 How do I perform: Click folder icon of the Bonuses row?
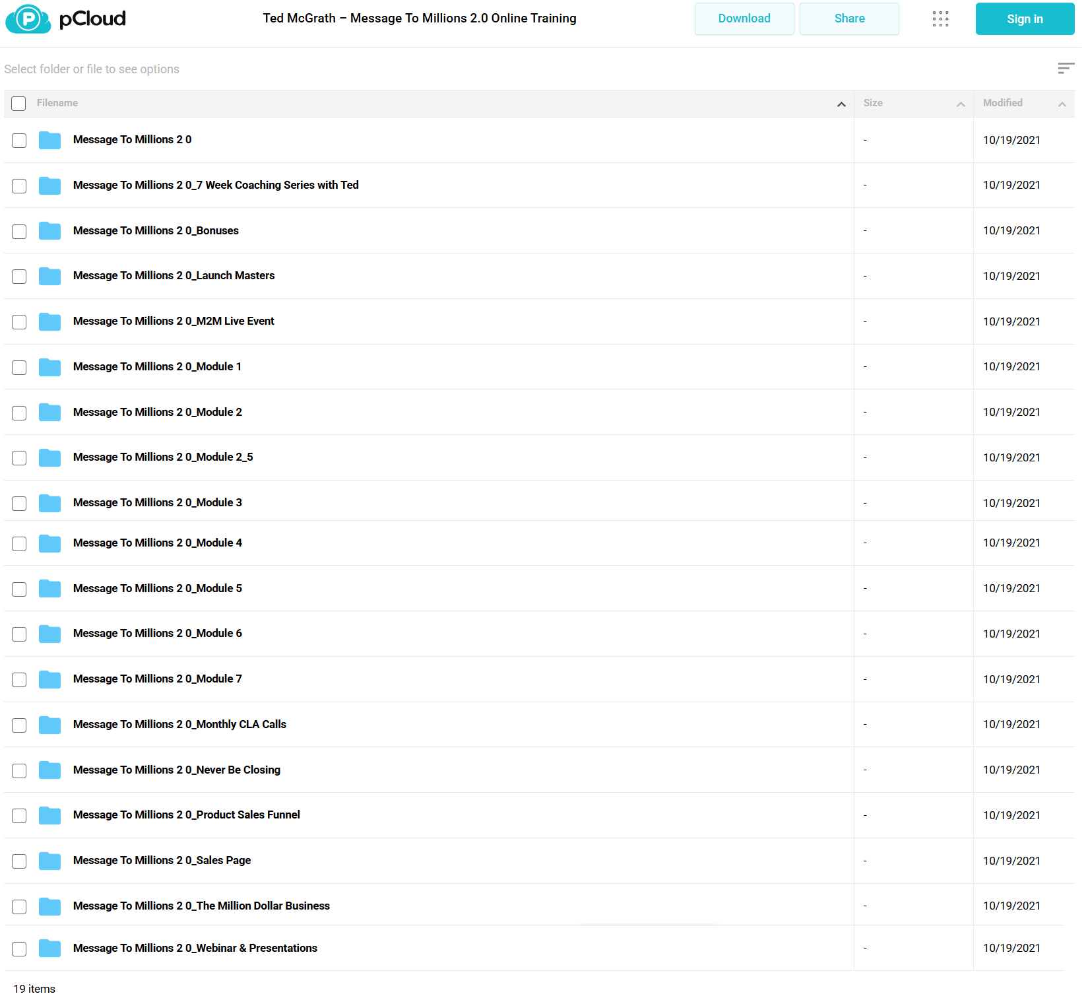[49, 231]
